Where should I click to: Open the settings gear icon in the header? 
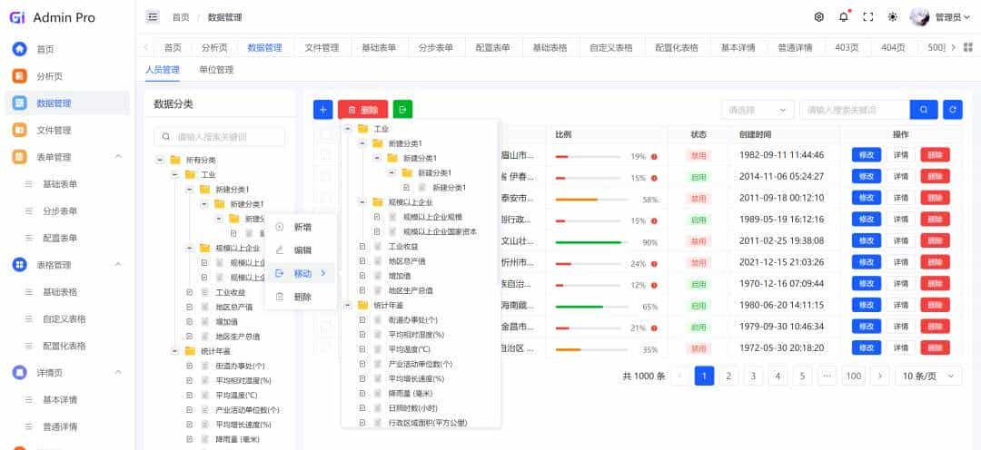tap(819, 17)
